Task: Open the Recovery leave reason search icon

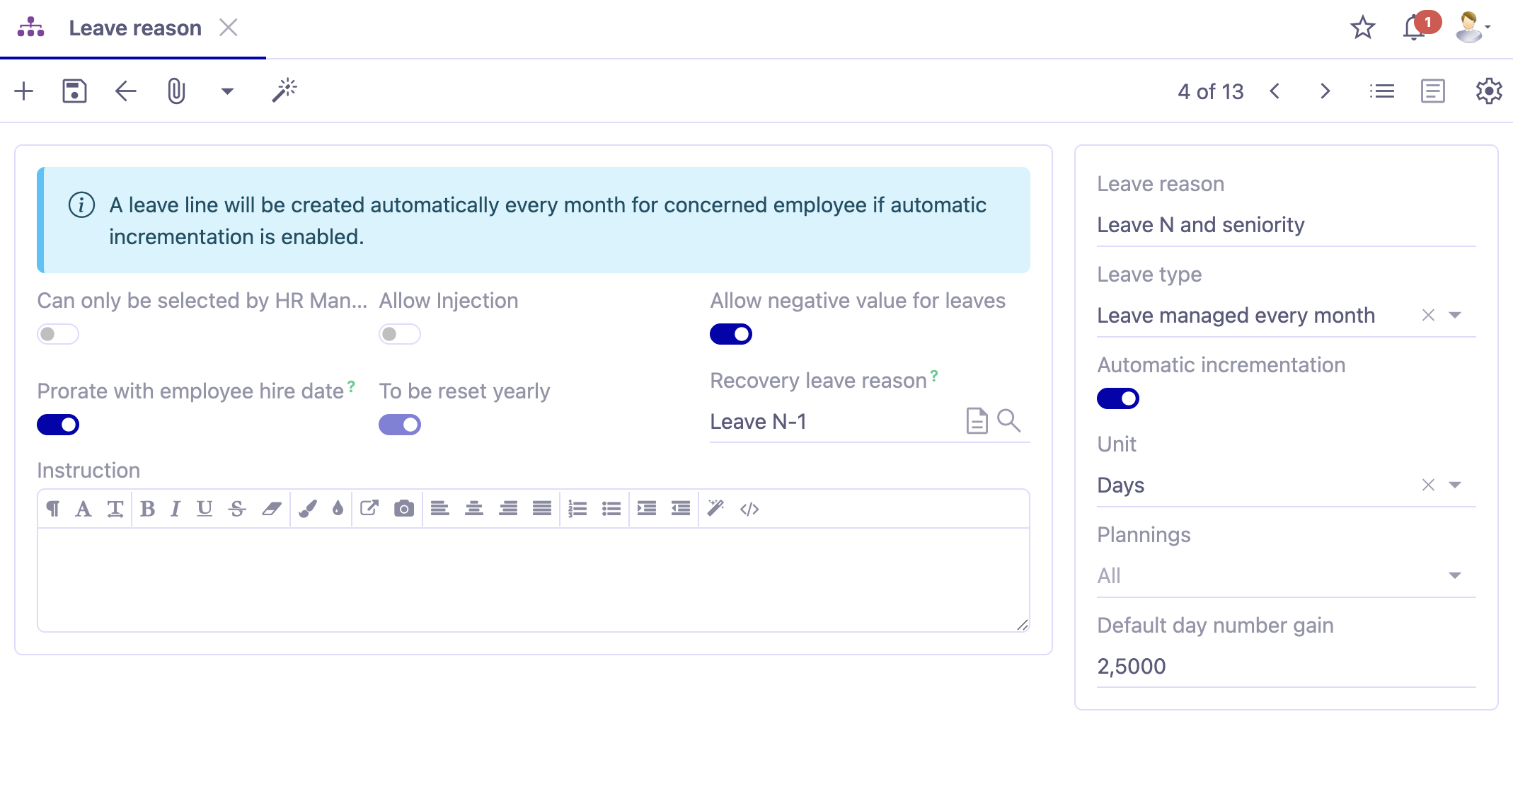Action: pyautogui.click(x=1009, y=421)
